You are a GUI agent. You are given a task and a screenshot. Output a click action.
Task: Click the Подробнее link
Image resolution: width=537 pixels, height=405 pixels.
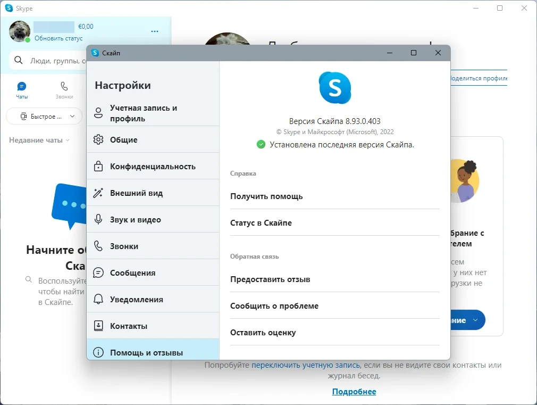pos(354,391)
